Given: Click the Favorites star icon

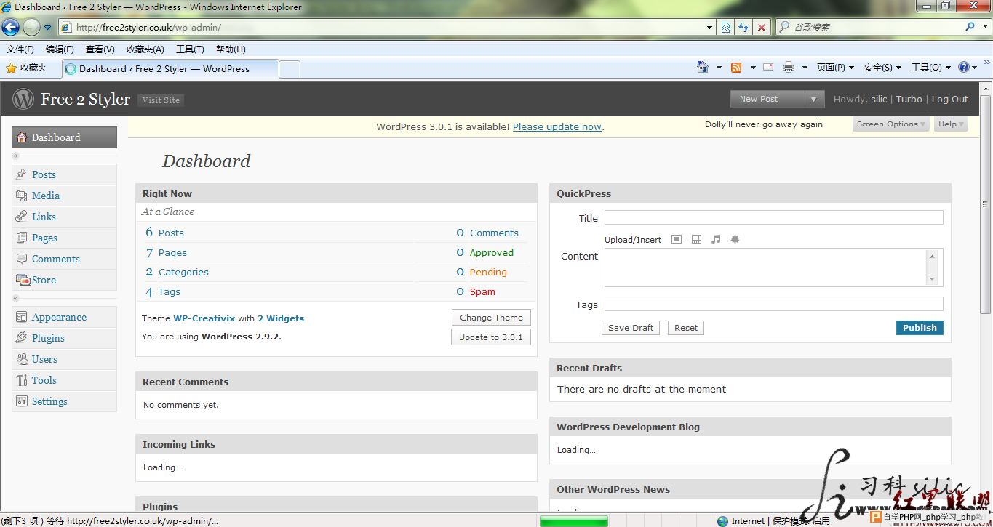Looking at the screenshot, I should 11,68.
